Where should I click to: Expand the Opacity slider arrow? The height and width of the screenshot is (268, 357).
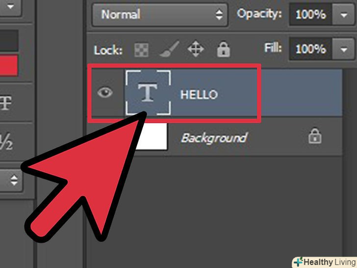343,15
